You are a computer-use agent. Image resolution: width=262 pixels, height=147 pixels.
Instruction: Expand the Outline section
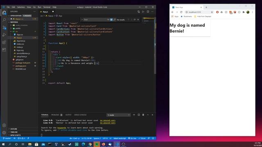click(14, 129)
